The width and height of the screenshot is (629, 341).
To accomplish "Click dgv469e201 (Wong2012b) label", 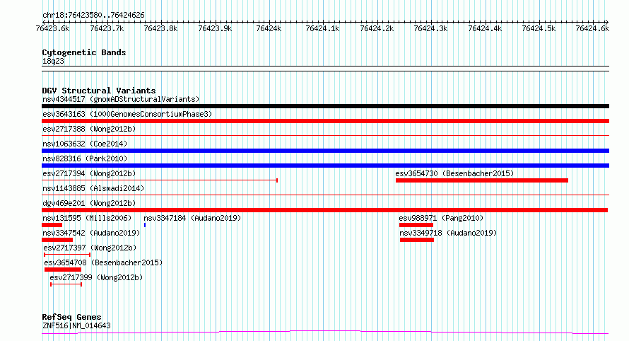I will (89, 203).
